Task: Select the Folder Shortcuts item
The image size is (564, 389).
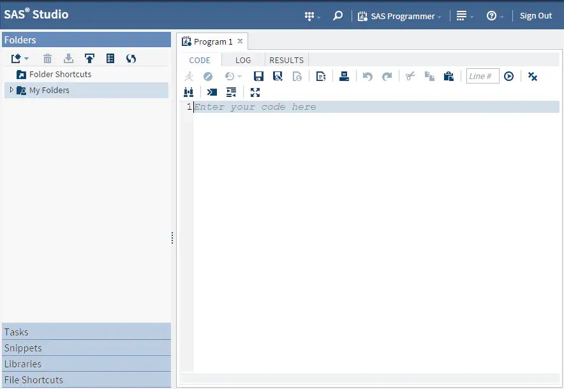Action: (x=59, y=74)
